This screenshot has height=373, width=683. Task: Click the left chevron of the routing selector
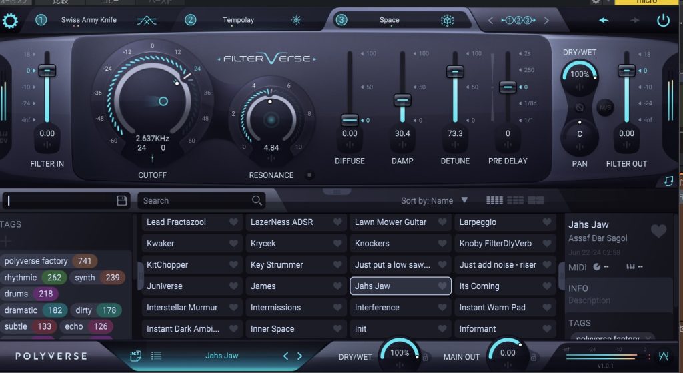(x=490, y=21)
